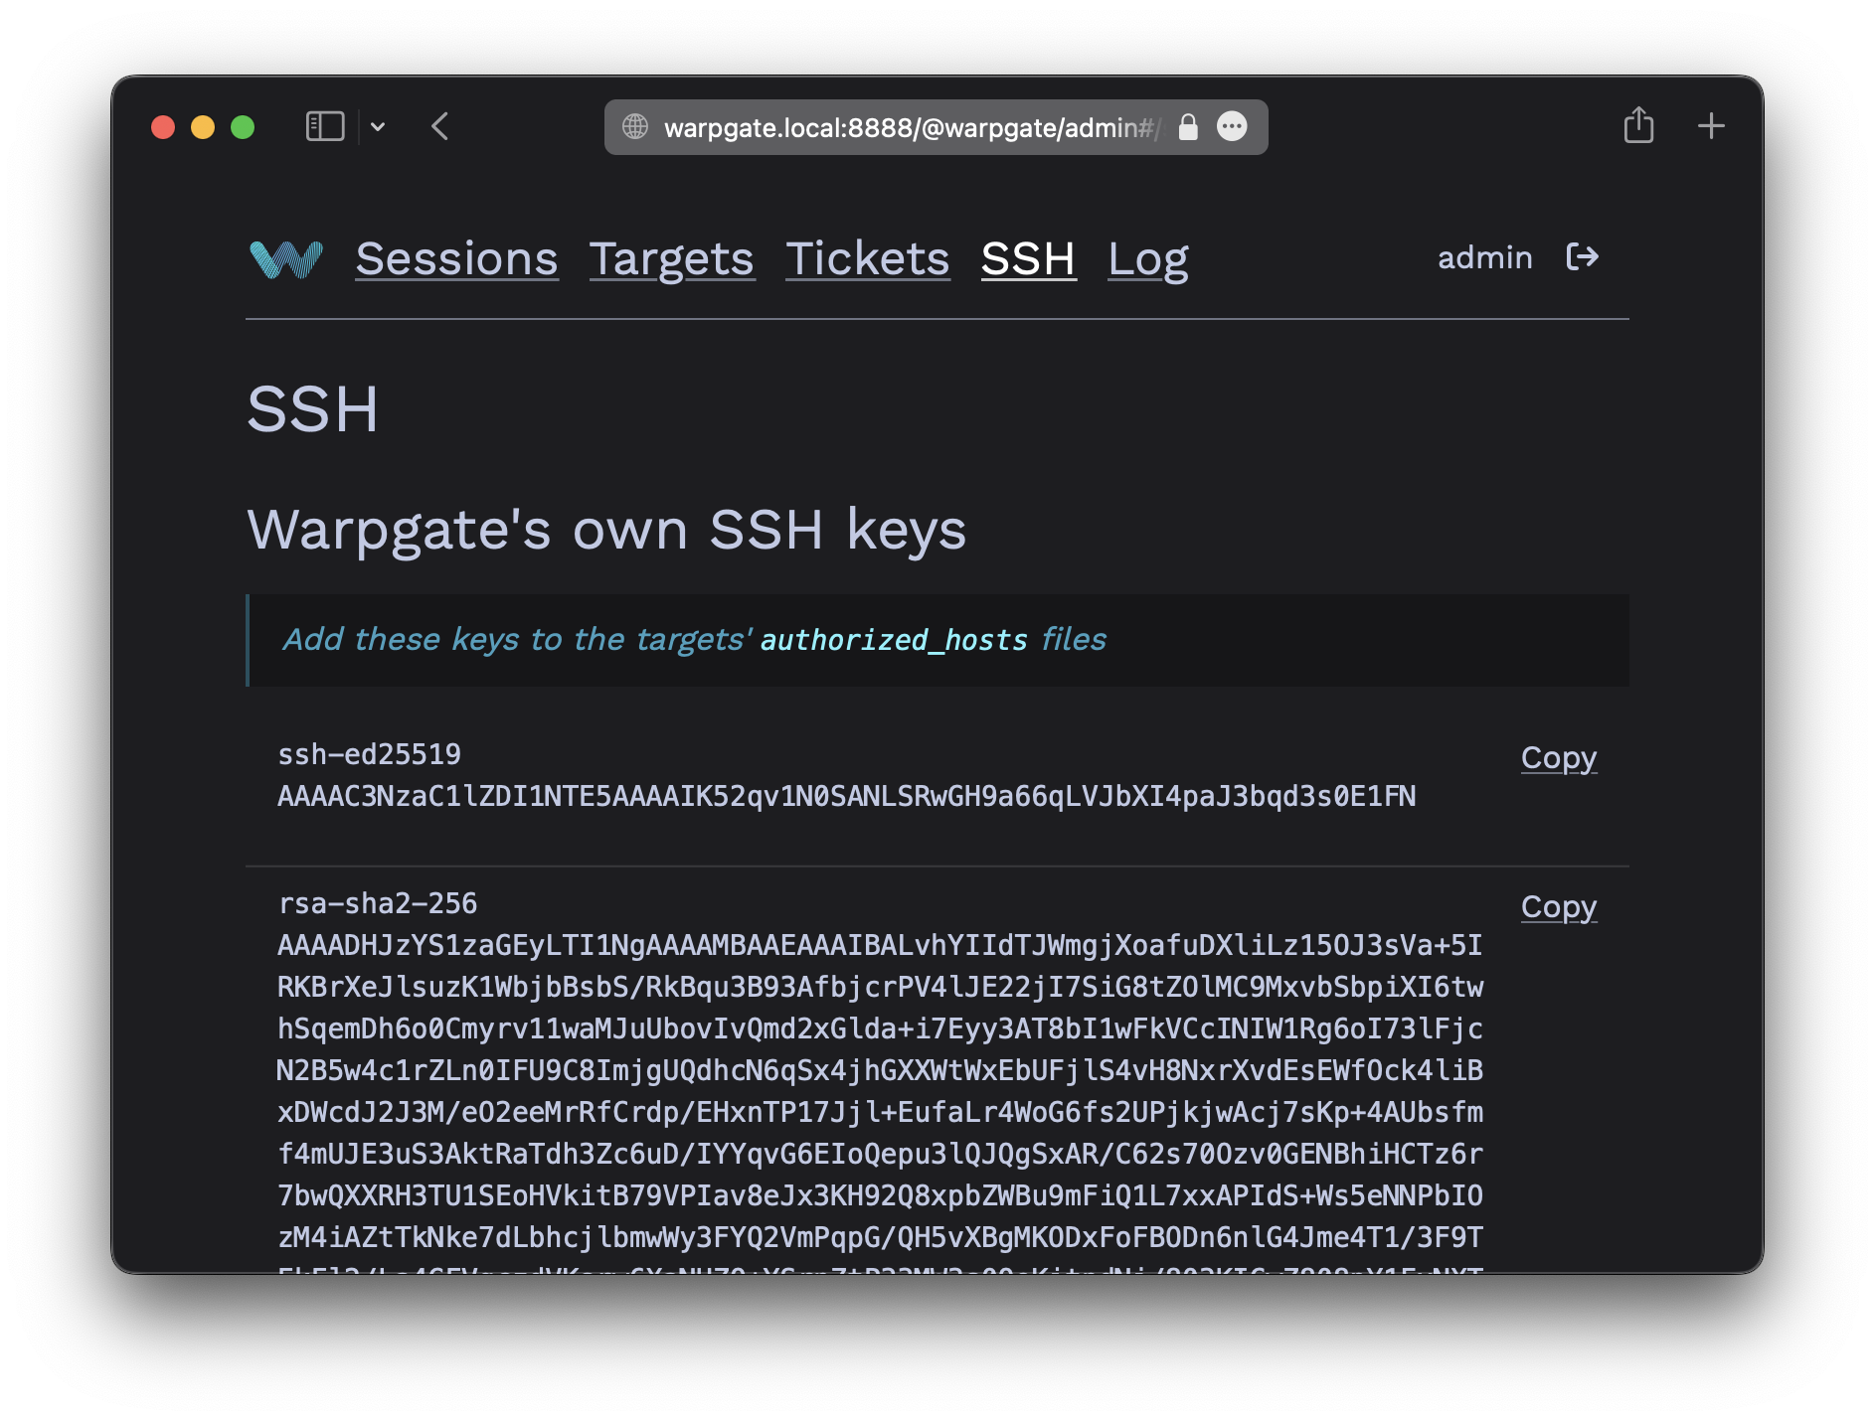Open the Log page
This screenshot has width=1875, height=1421.
pos(1148,259)
